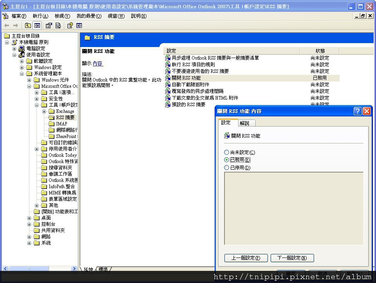Image resolution: width=376 pixels, height=283 pixels.
Task: Click the action pane toolbar icon
Action: click(x=79, y=25)
